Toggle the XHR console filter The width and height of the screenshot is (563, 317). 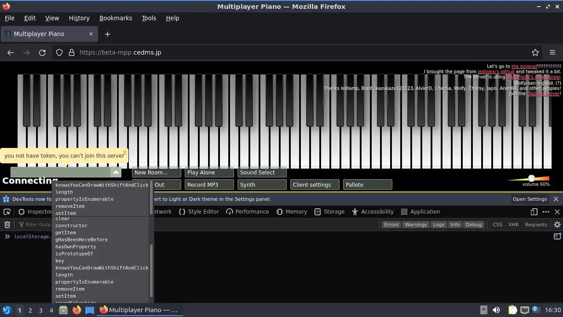click(513, 225)
